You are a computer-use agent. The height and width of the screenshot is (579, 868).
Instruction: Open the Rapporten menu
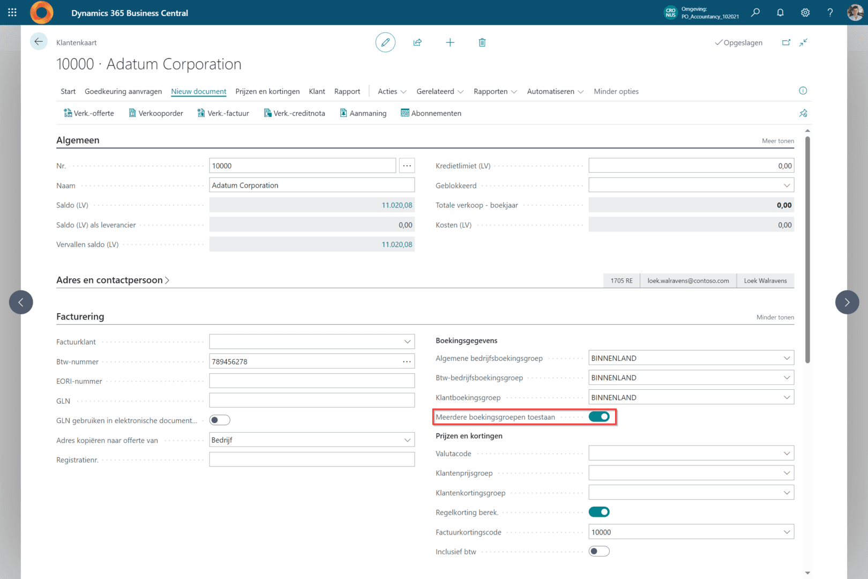(x=495, y=92)
